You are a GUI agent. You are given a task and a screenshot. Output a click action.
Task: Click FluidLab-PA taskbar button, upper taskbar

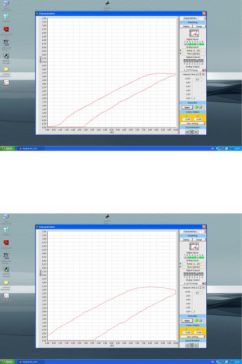pyautogui.click(x=30, y=149)
